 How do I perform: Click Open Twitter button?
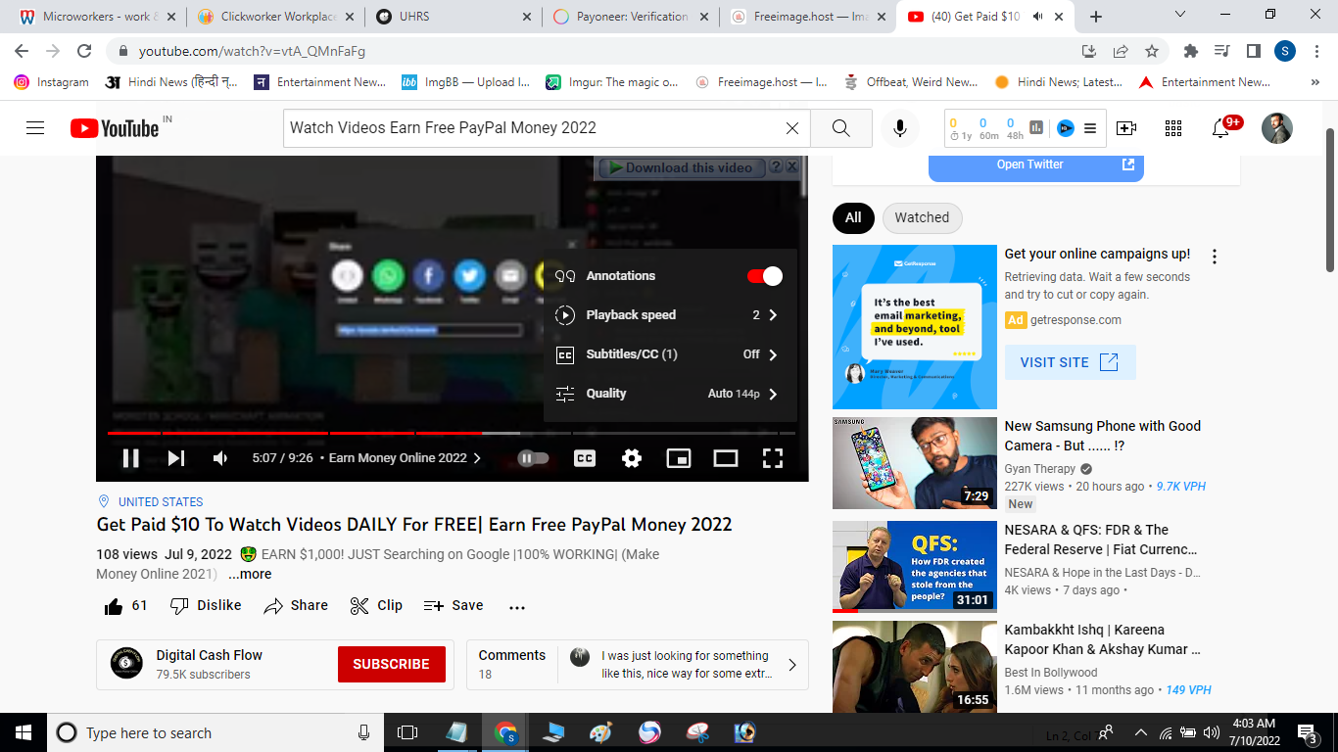[x=1036, y=164]
